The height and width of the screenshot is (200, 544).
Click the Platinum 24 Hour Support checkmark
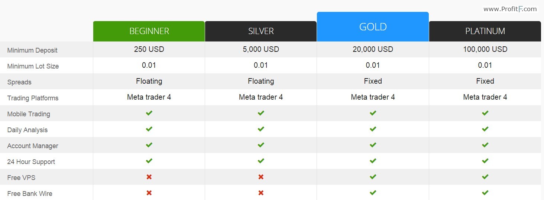(485, 161)
